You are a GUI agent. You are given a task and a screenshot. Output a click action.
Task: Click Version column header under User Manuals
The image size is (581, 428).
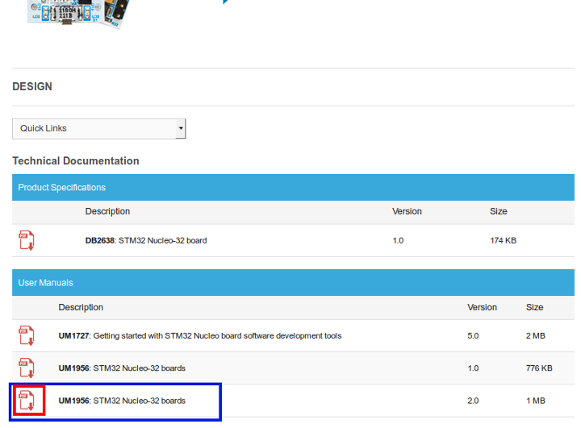coord(482,307)
